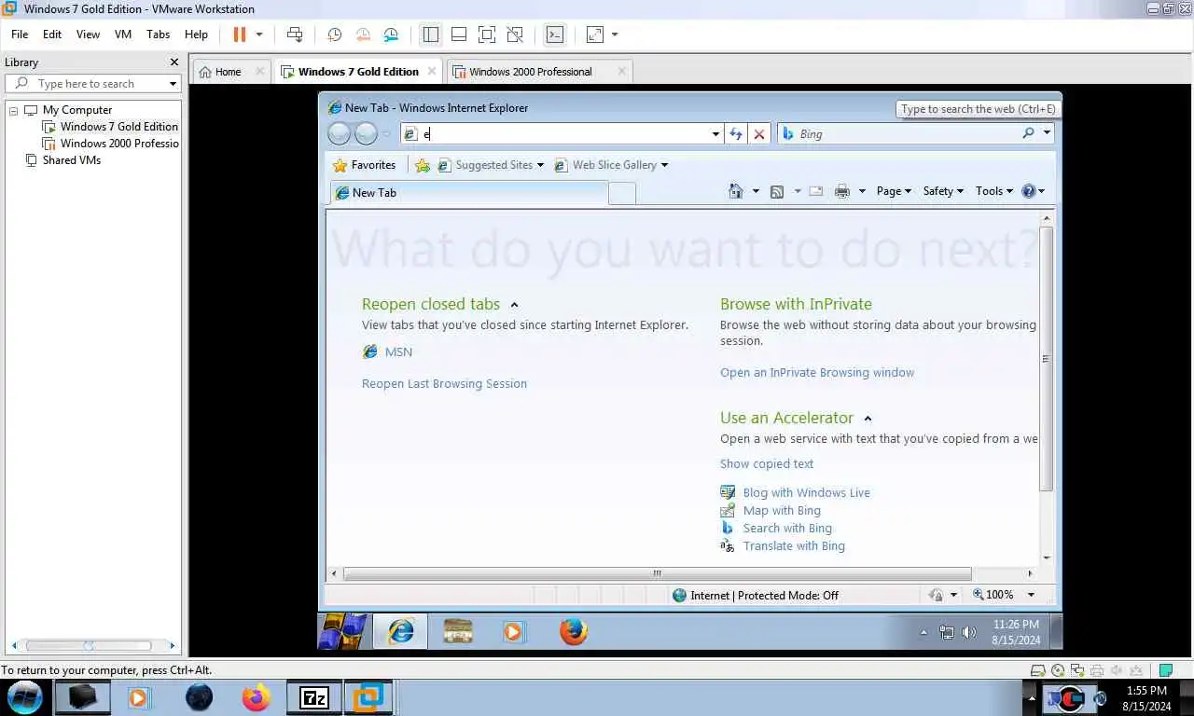Open the IE Page menu

click(894, 191)
